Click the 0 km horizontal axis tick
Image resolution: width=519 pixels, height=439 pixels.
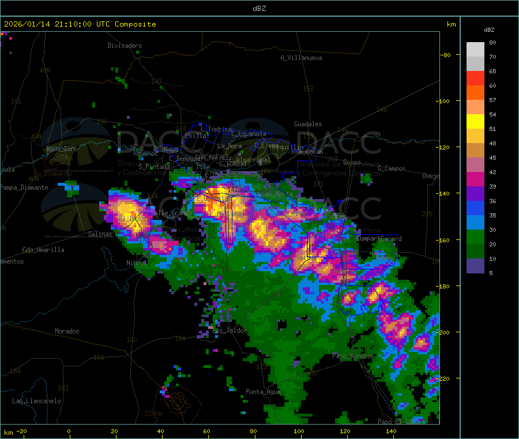tap(69, 432)
